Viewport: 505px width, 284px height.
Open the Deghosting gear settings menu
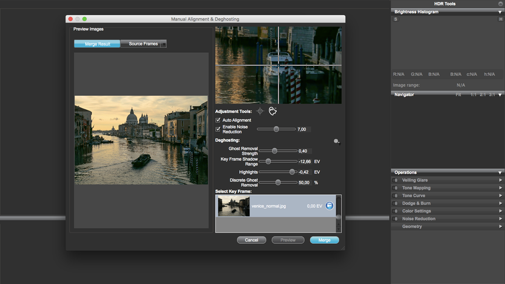tap(336, 141)
